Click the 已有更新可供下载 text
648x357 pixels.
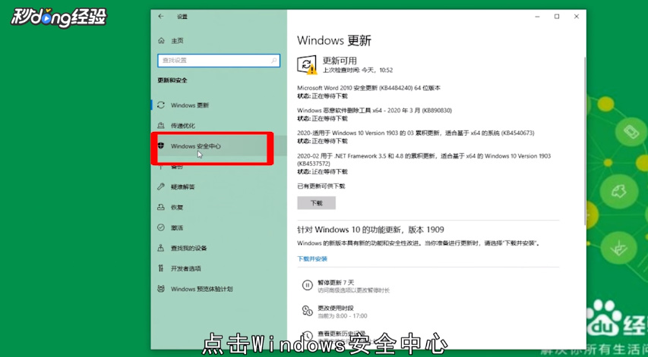tap(321, 186)
